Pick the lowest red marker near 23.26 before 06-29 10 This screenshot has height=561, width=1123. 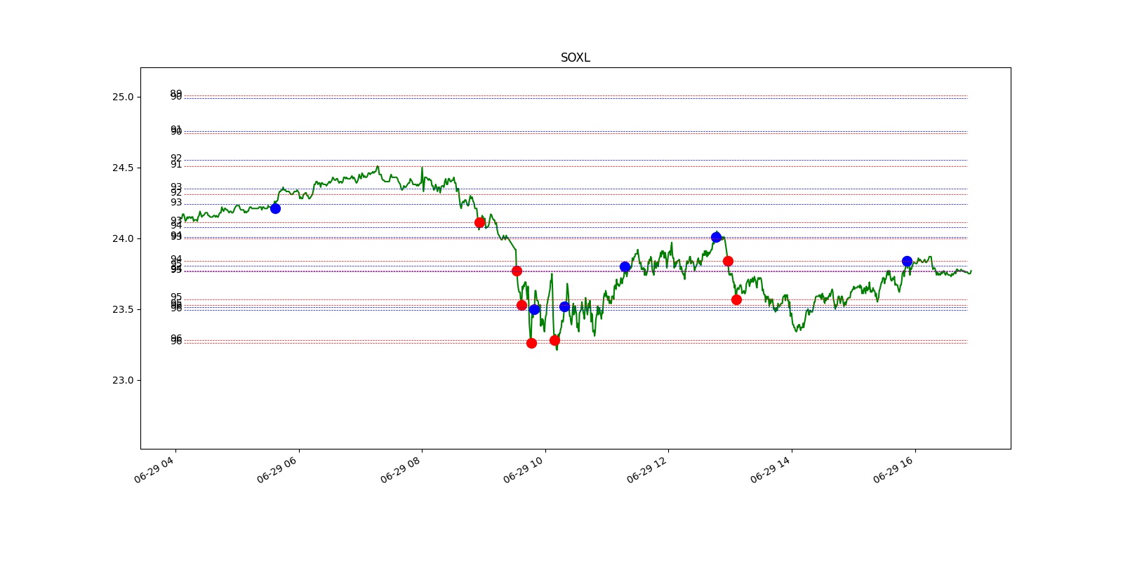pos(531,343)
